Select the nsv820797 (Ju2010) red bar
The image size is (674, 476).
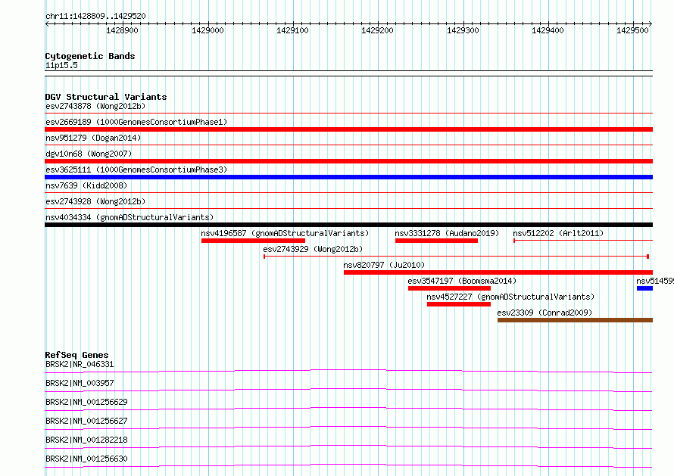(x=498, y=272)
